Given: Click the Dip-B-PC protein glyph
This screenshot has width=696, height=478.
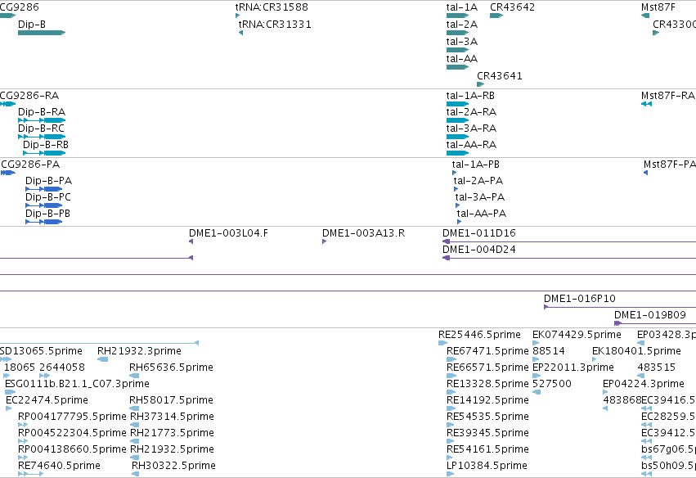Looking at the screenshot, I should pyautogui.click(x=44, y=205).
